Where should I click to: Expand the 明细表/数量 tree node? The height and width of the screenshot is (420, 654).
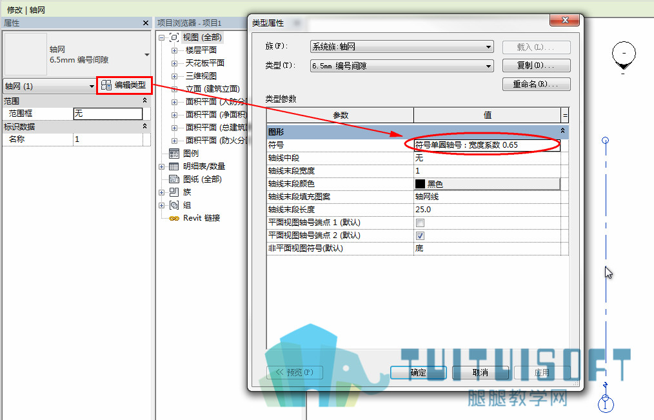coord(161,166)
